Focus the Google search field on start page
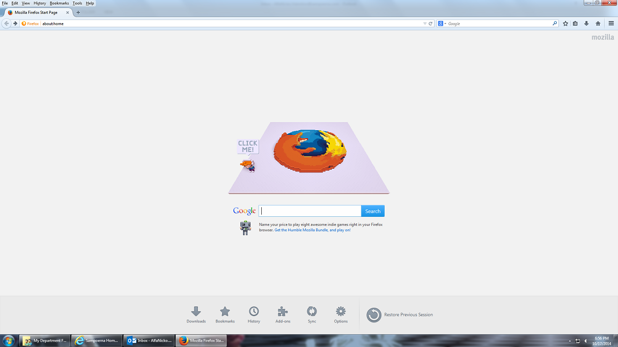The height and width of the screenshot is (347, 618). [x=310, y=212]
